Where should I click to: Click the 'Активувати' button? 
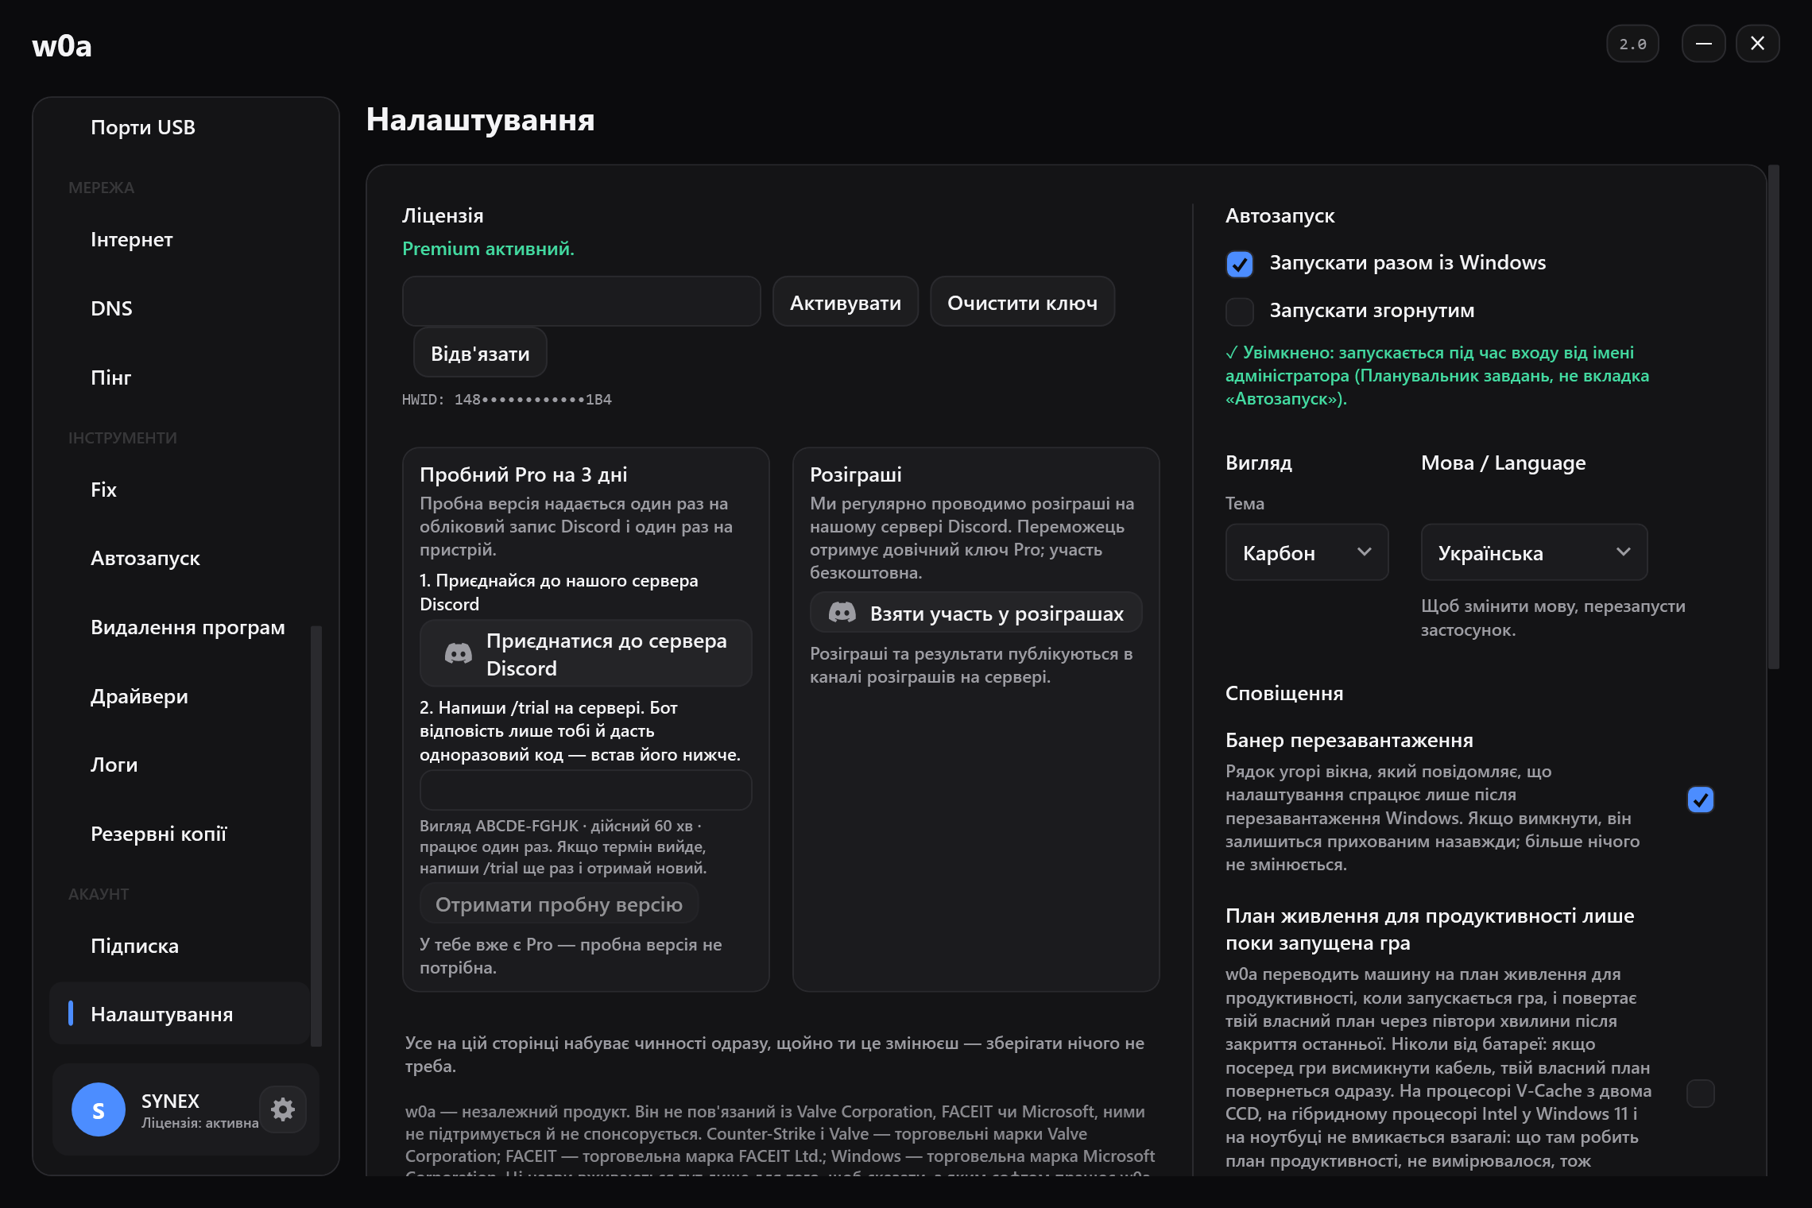tap(846, 302)
